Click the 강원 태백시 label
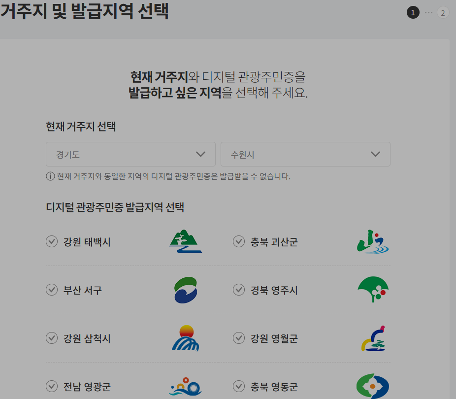 [x=87, y=242]
